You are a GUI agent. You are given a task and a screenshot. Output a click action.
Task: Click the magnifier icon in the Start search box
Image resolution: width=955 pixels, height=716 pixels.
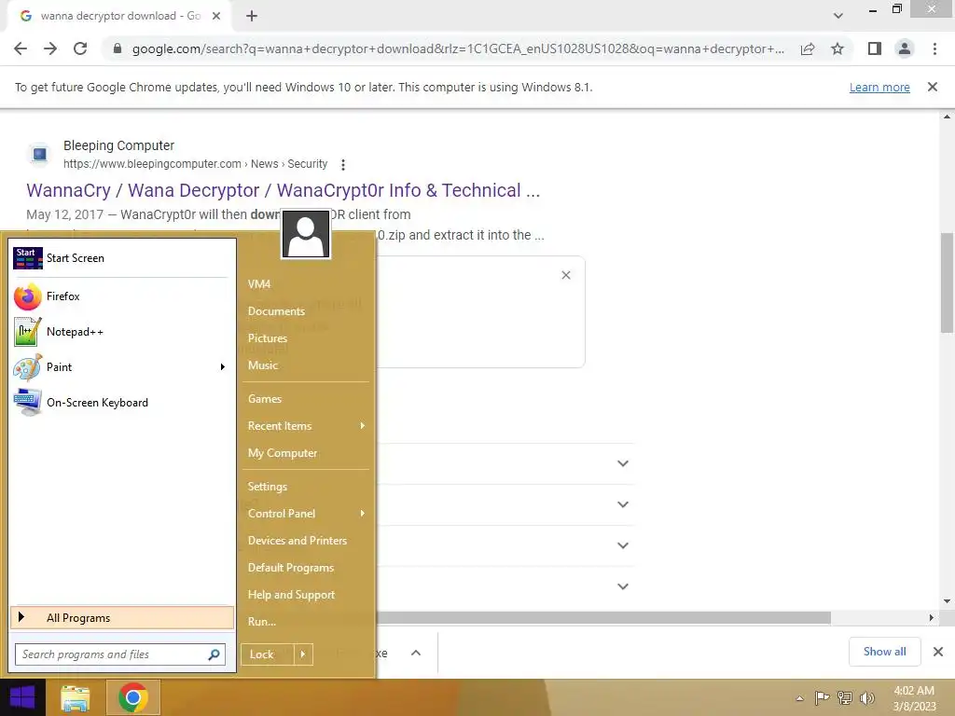pos(214,654)
